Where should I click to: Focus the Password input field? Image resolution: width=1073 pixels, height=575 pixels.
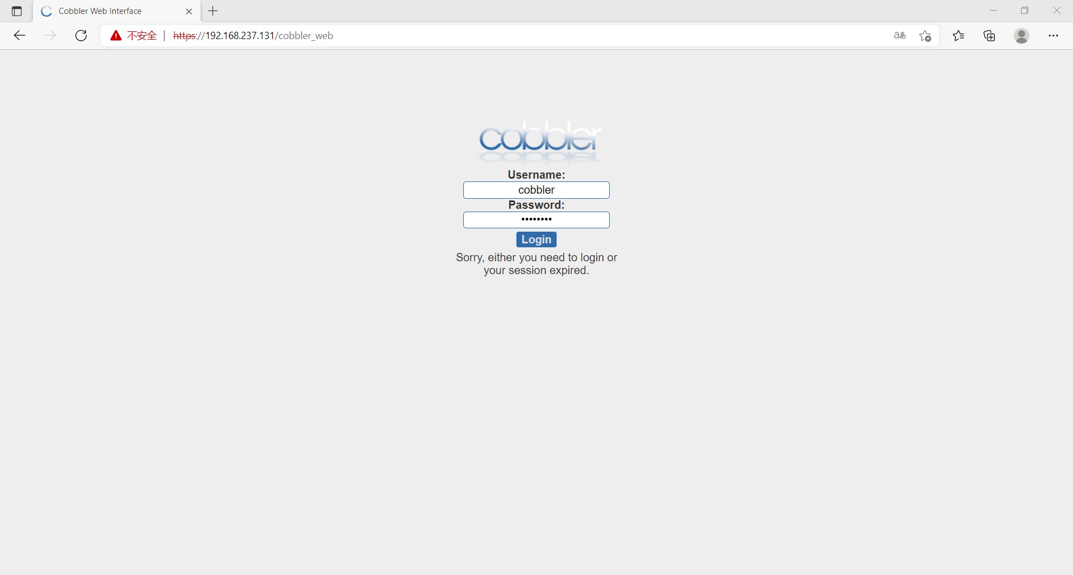coord(536,220)
